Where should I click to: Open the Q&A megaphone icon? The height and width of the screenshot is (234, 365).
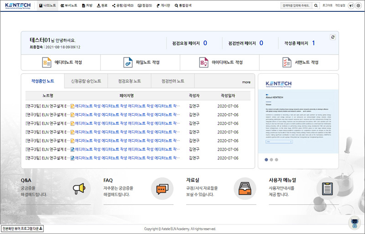pyautogui.click(x=79, y=188)
